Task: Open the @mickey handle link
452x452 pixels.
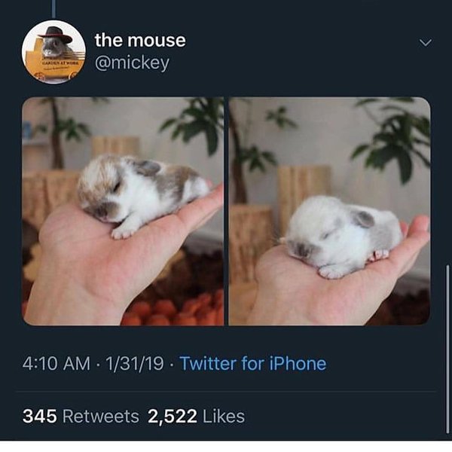Action: point(132,63)
